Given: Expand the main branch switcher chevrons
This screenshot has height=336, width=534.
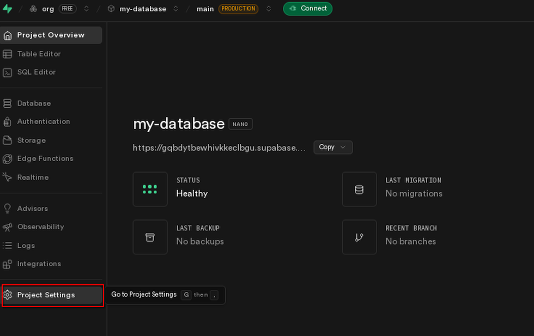Looking at the screenshot, I should tap(269, 9).
